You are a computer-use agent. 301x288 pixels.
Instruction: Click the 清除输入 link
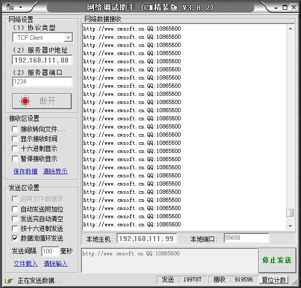(55, 264)
